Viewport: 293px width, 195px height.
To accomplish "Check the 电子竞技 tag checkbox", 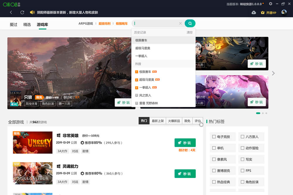I will [x=213, y=137].
